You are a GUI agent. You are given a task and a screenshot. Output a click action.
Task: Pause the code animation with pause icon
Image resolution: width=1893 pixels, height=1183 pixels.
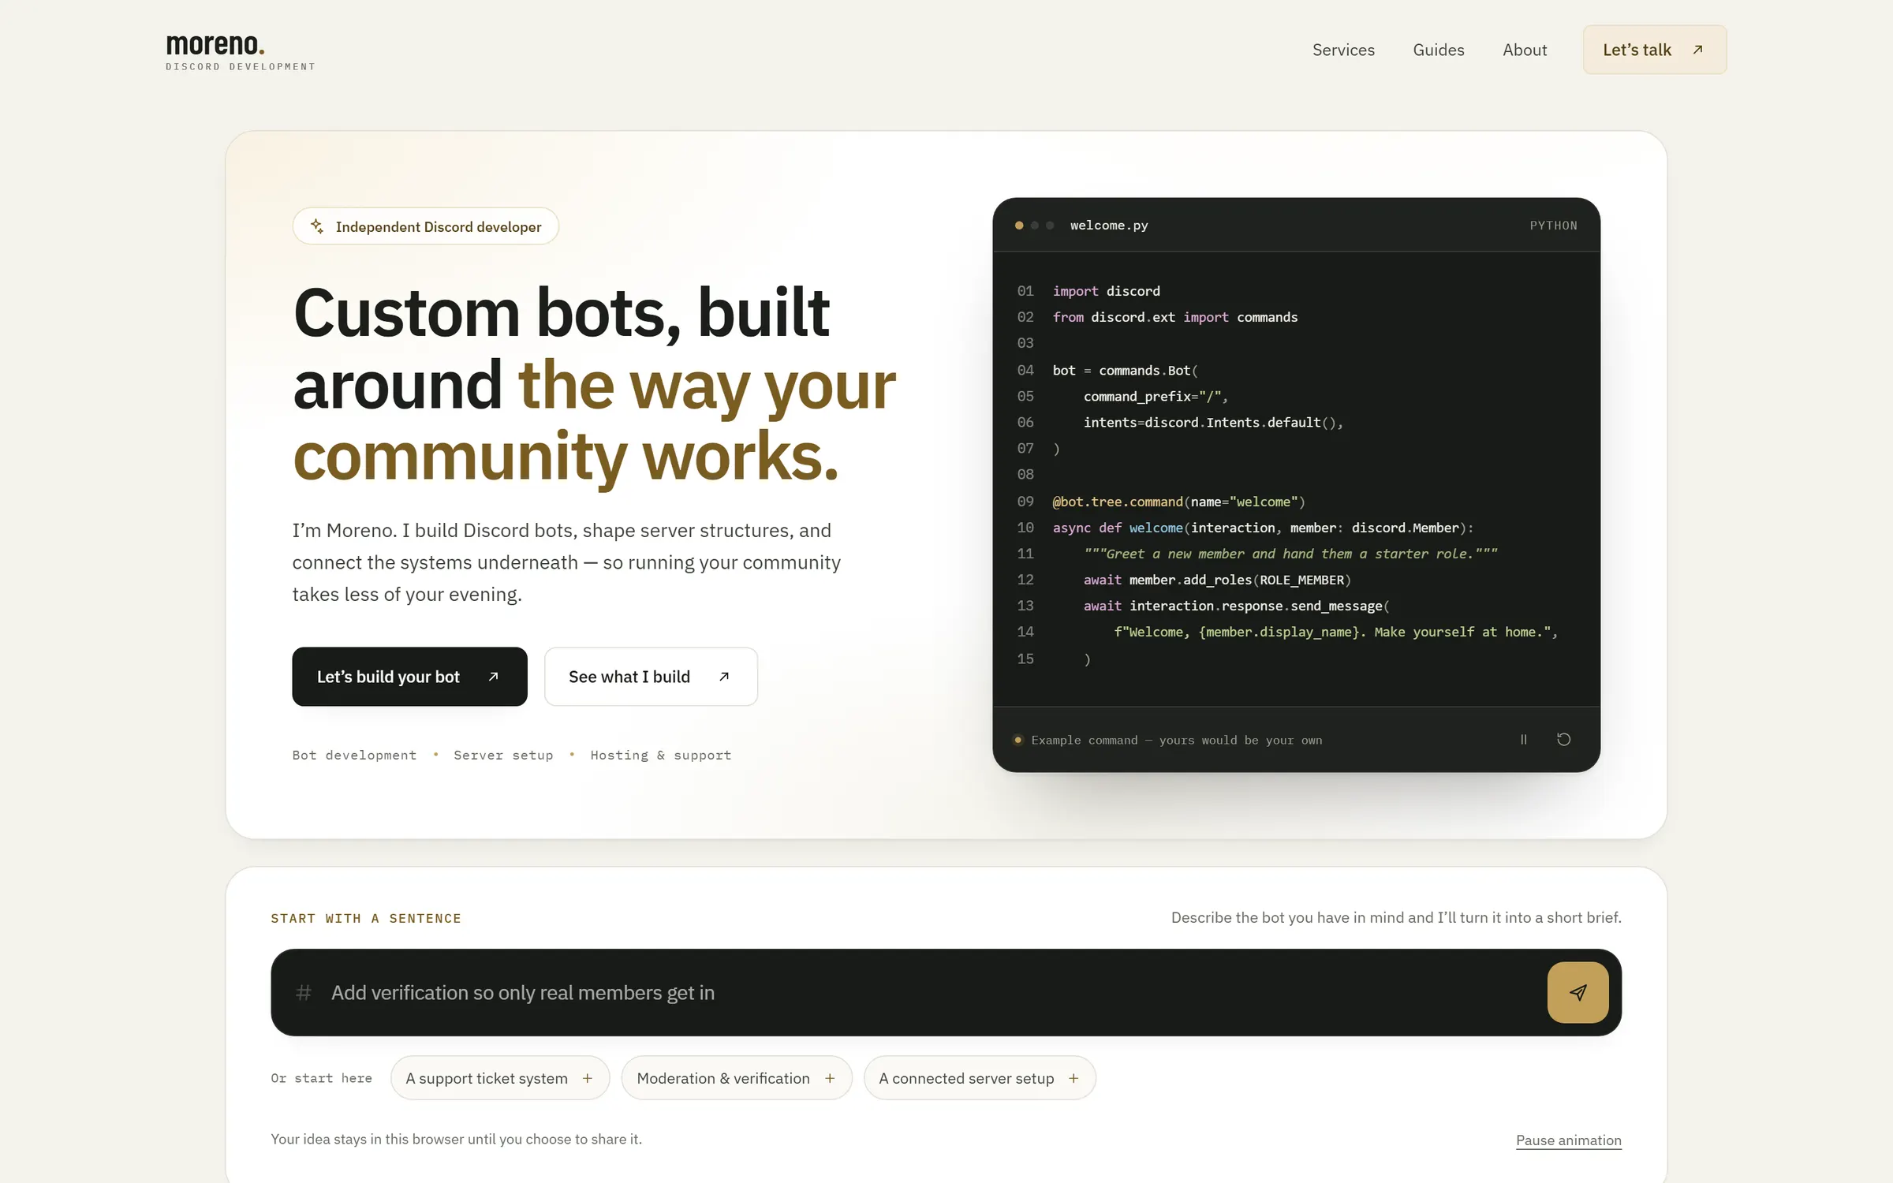coord(1523,739)
